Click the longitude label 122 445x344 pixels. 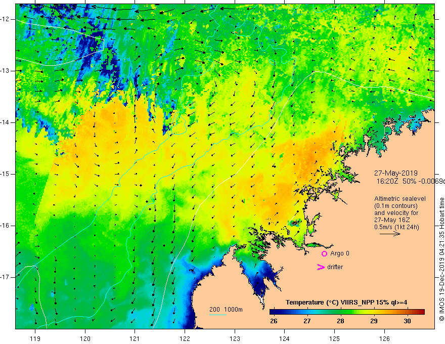tap(185, 338)
